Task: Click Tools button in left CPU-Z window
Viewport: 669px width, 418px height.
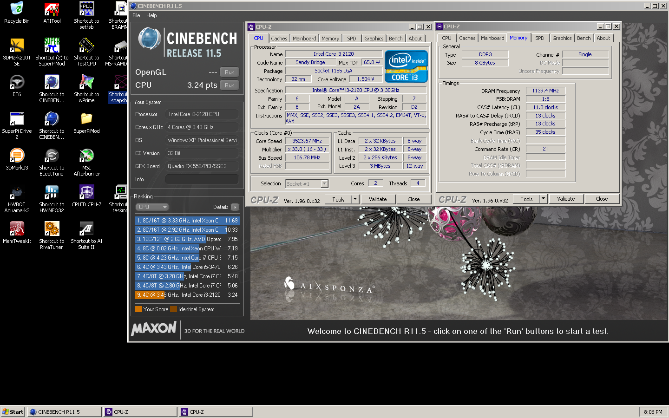Action: point(339,199)
